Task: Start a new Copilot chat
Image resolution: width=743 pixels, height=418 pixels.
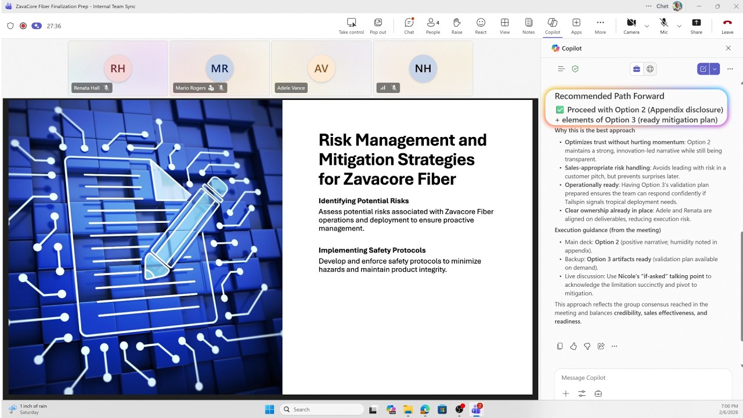Action: [703, 69]
